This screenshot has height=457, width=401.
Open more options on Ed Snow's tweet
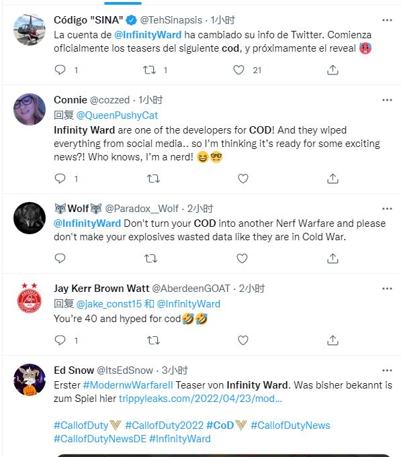pyautogui.click(x=387, y=370)
